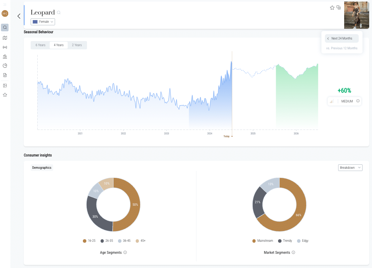Image resolution: width=372 pixels, height=268 pixels.
Task: Open the image gallery sidebar icon
Action: pyautogui.click(x=5, y=85)
